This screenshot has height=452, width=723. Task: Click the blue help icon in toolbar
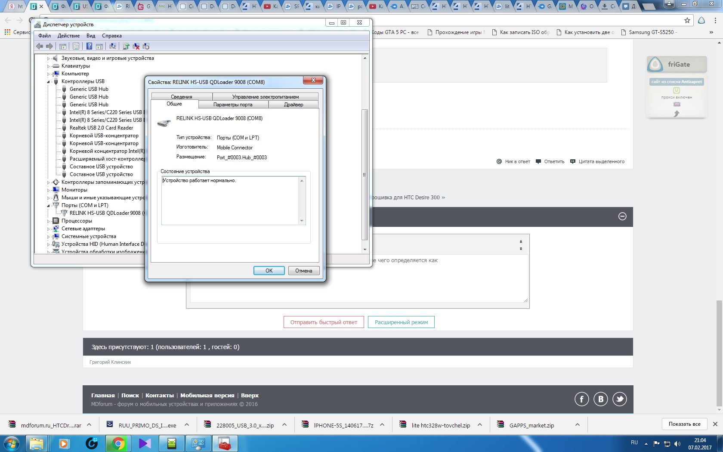point(89,46)
